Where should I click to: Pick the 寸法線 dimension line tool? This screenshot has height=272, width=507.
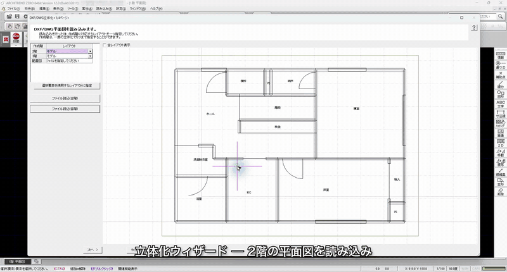[500, 114]
